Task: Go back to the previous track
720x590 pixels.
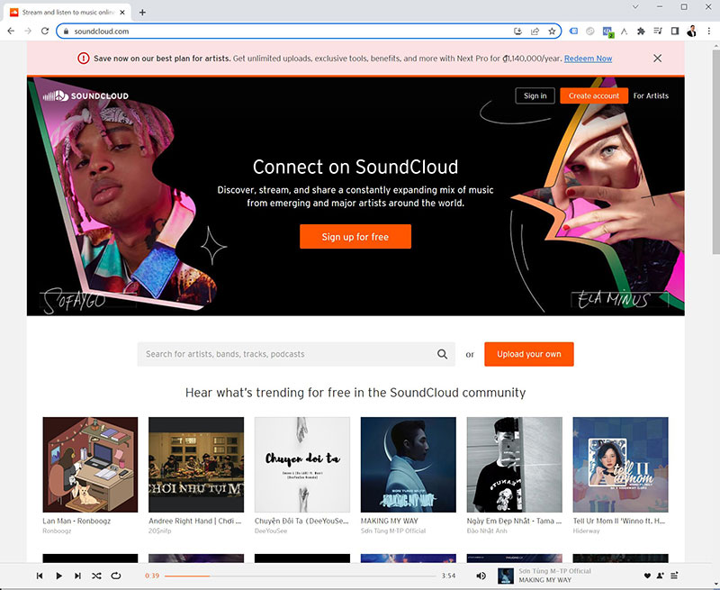Action: coord(40,576)
